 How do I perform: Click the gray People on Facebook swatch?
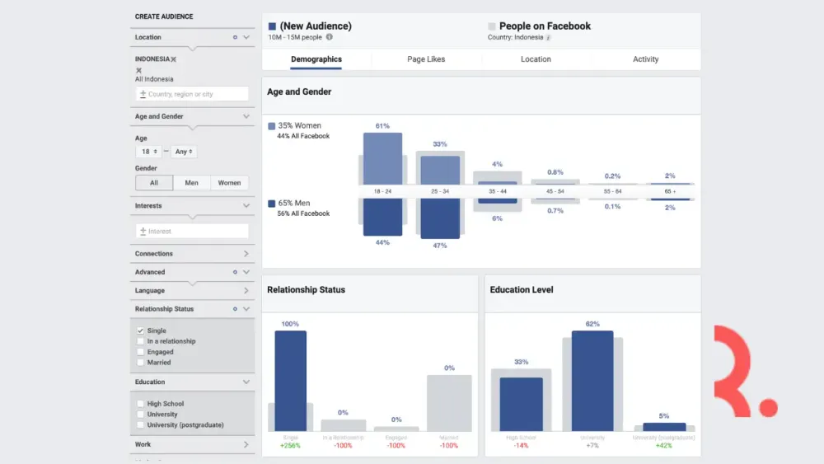point(491,26)
